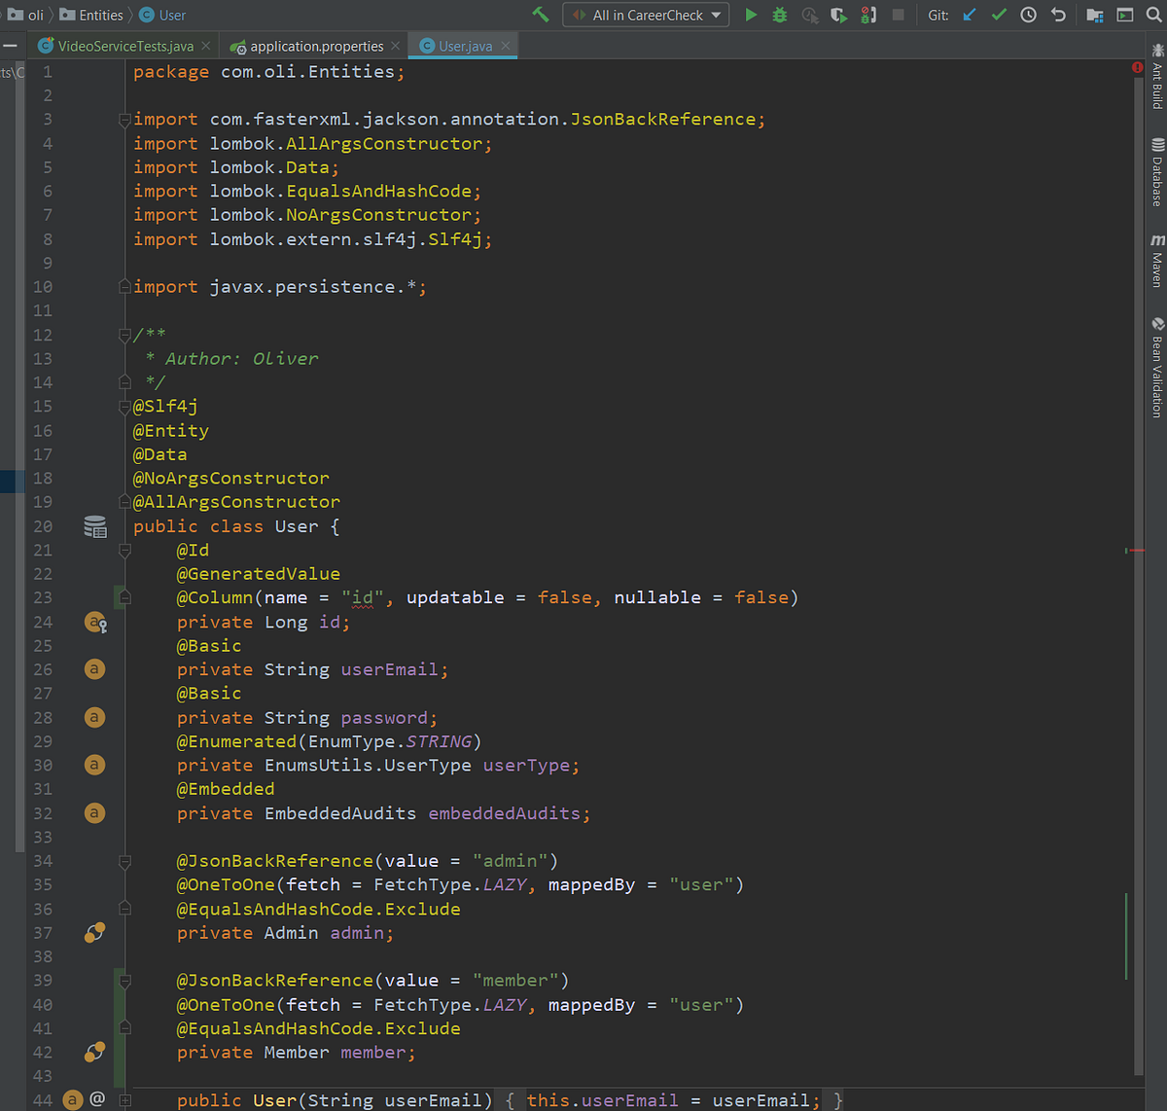Screen dimensions: 1167x1111
Task: Click the embeddedAudits gutter icon on line 32
Action: point(94,812)
